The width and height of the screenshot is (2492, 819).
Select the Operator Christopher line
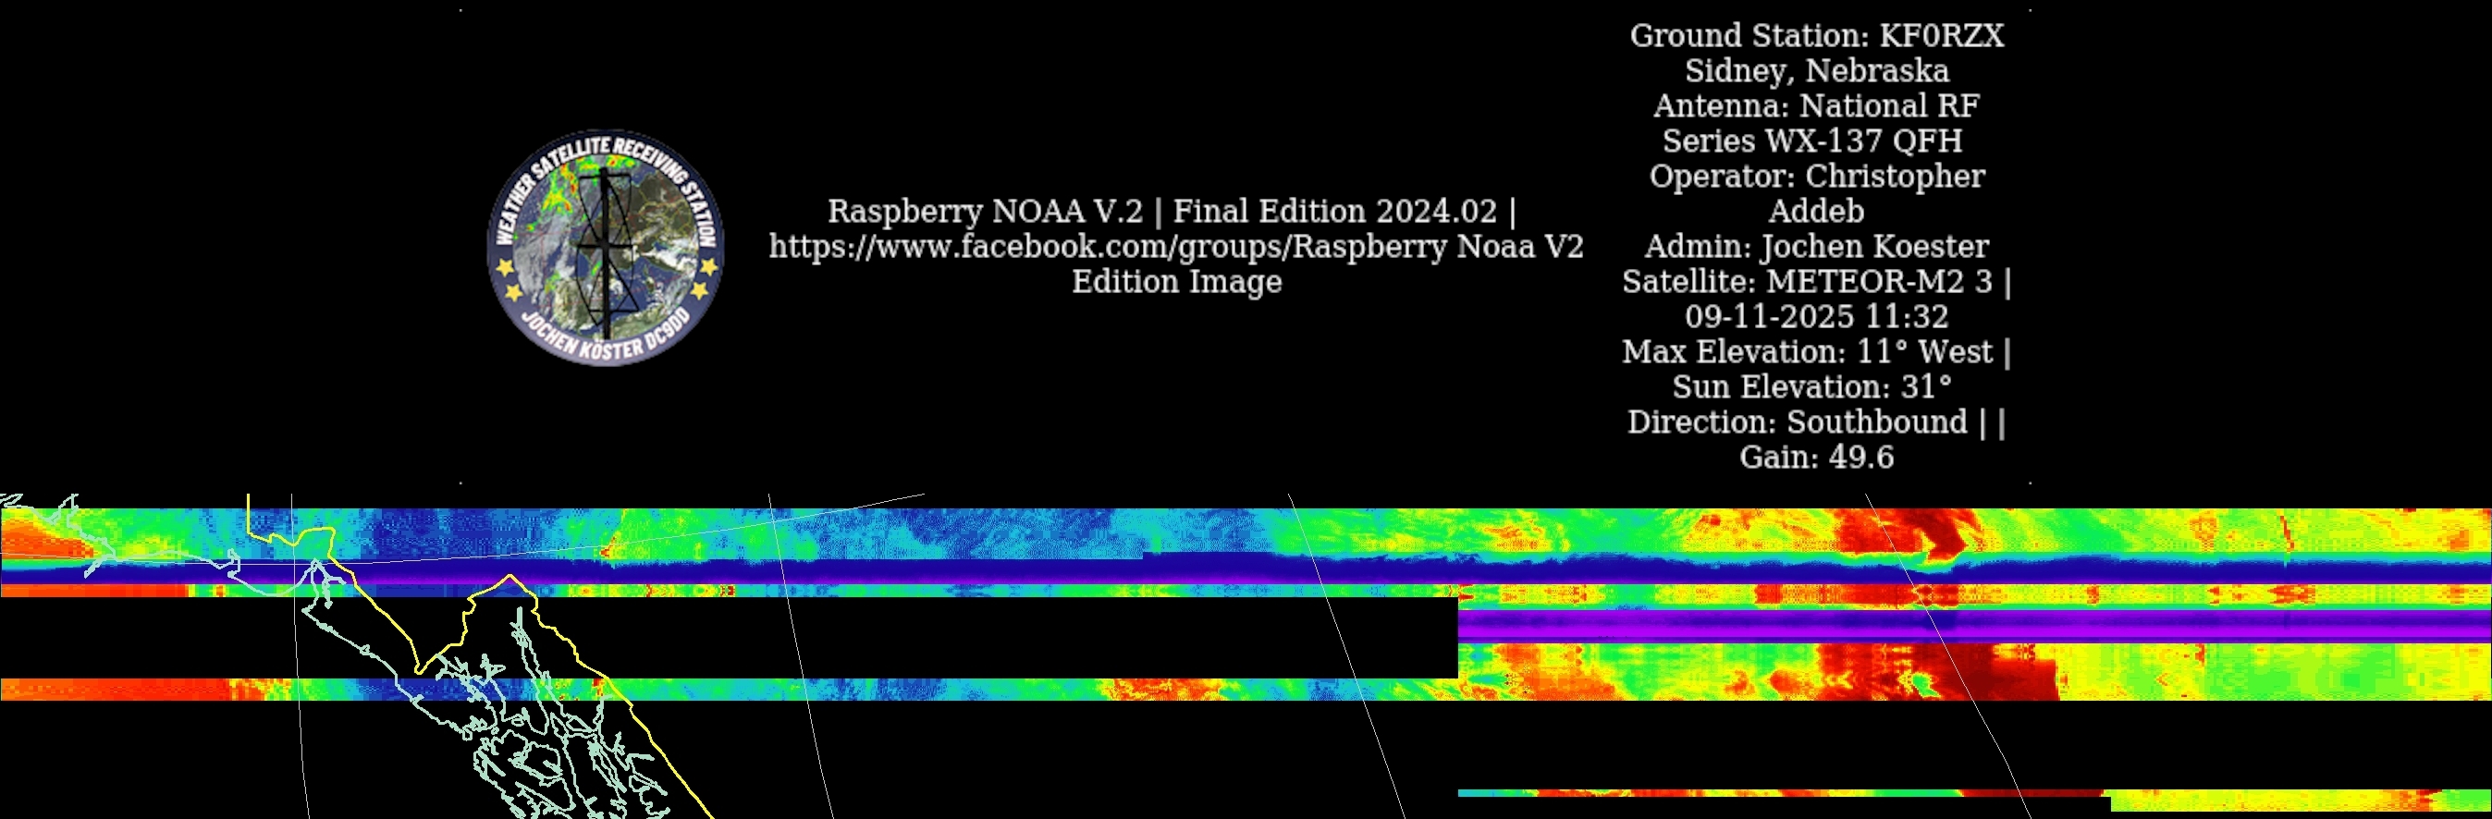click(1816, 176)
